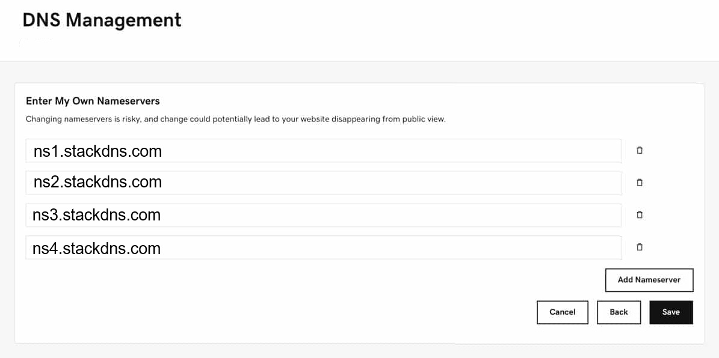Click the Enter My Own Nameservers heading
The height and width of the screenshot is (358, 719).
tap(93, 101)
